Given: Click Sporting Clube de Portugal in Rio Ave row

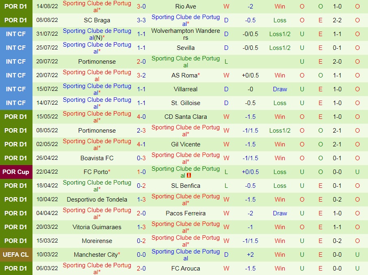Looking at the screenshot, I should coord(97,6).
